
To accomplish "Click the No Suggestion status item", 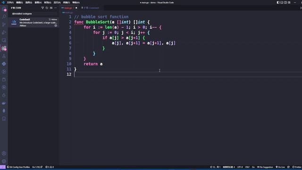I will point(265,167).
